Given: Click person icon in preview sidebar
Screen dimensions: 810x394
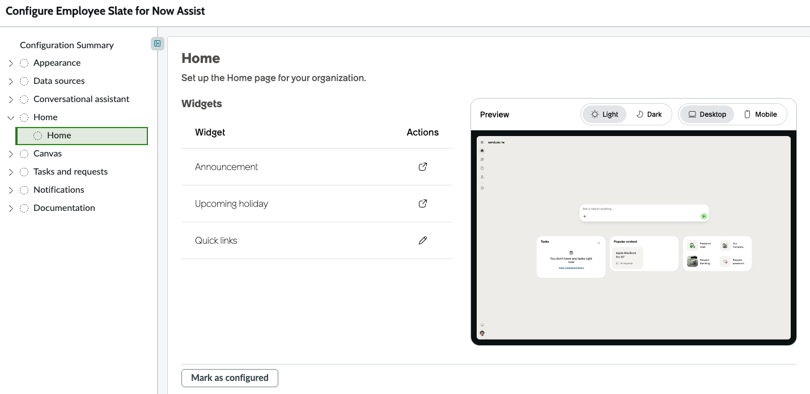Looking at the screenshot, I should pyautogui.click(x=482, y=177).
